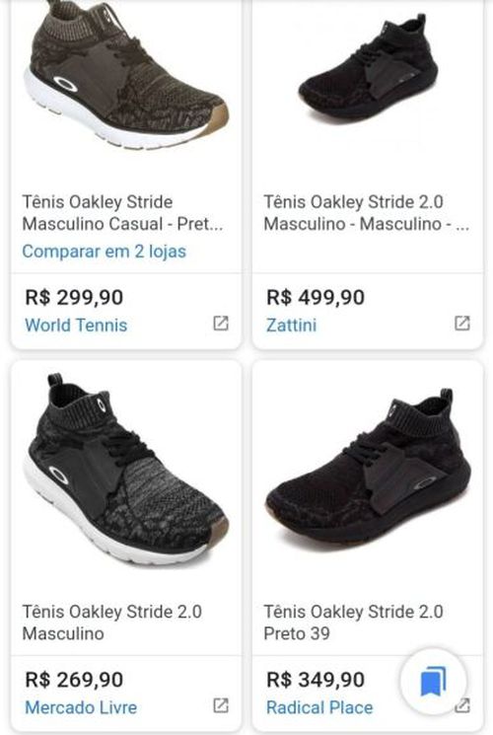Open 'Tênis Oakley Stride Masculino Casual' title
This screenshot has width=493, height=735.
tap(123, 213)
